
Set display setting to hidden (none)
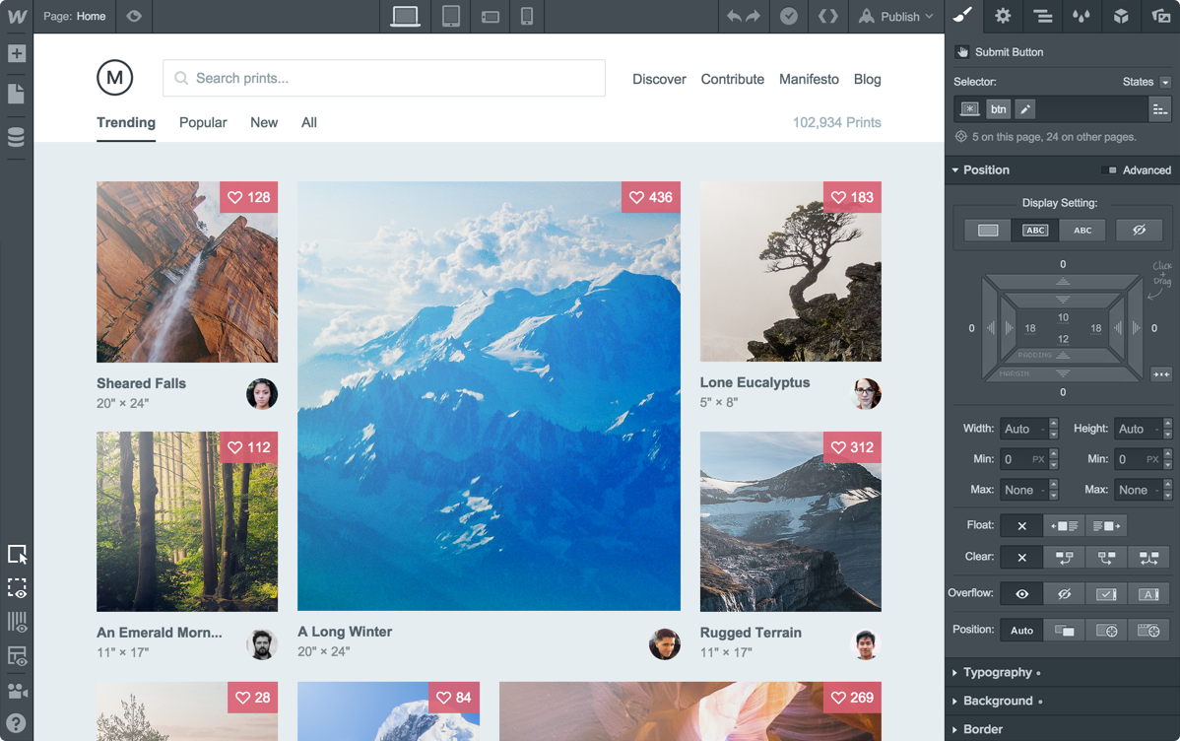point(1139,230)
